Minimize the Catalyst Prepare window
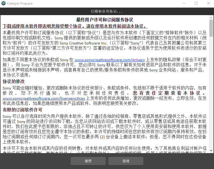 click(x=184, y=3)
